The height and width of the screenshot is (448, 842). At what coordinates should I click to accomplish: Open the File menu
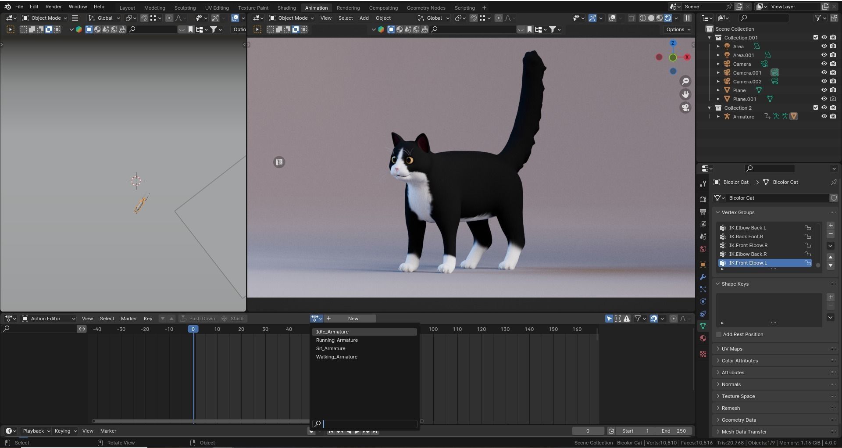19,7
